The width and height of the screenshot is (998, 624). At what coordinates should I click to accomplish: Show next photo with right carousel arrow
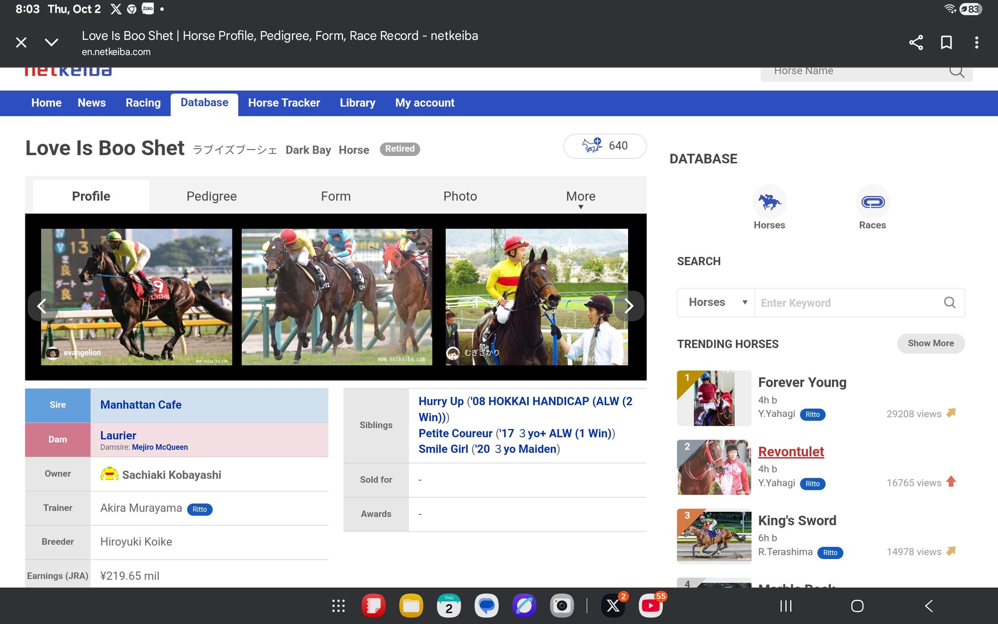[629, 306]
